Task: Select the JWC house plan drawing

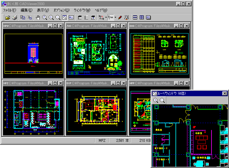Action: click(97, 54)
